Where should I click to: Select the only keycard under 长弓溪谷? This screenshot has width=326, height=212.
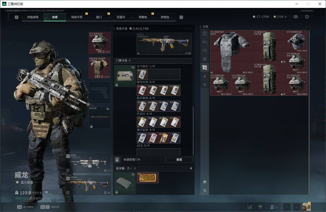coord(142,74)
